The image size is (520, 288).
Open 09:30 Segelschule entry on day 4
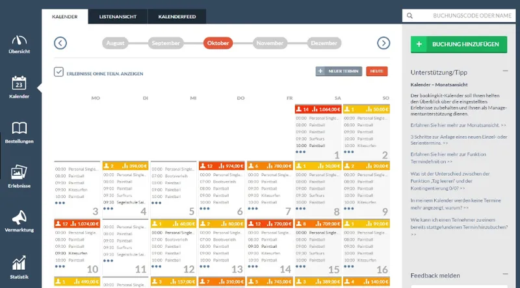124,202
